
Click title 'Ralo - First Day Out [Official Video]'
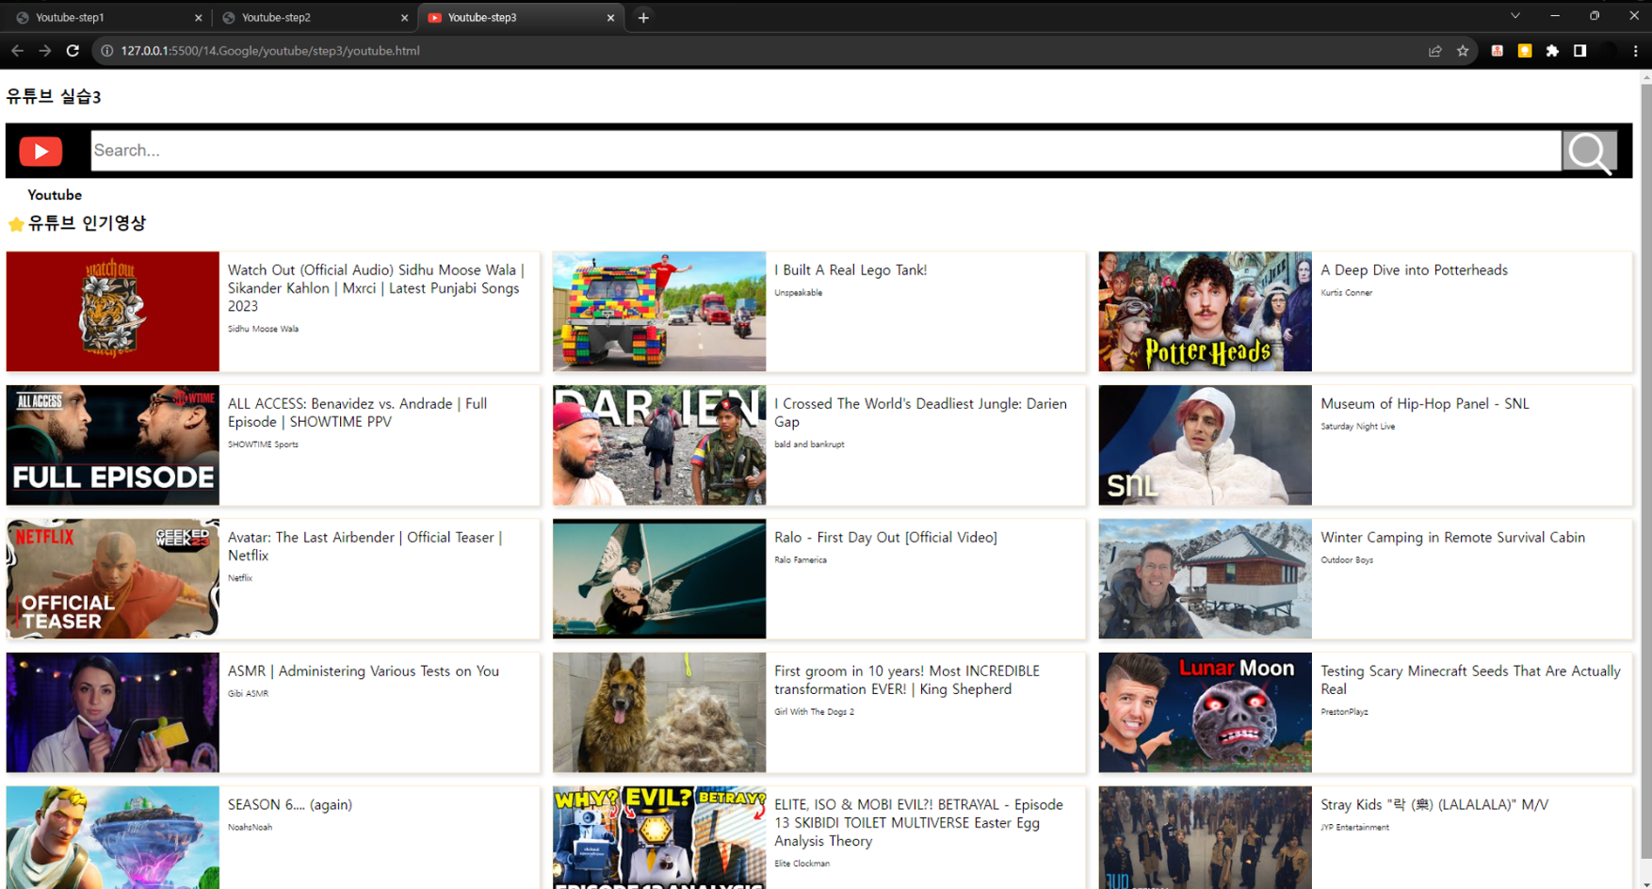pyautogui.click(x=885, y=538)
